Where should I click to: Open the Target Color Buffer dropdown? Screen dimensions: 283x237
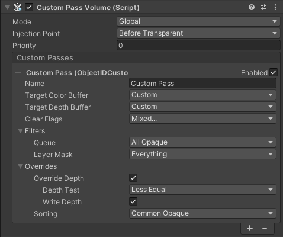(202, 95)
